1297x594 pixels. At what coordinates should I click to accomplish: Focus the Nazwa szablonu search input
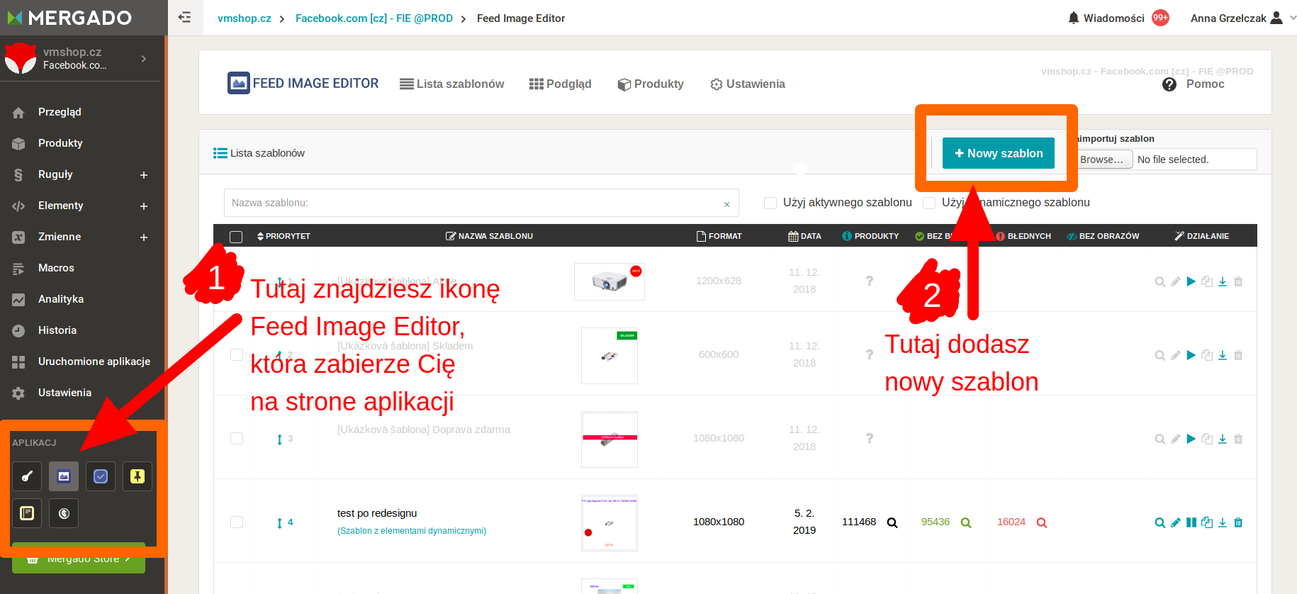pos(481,203)
